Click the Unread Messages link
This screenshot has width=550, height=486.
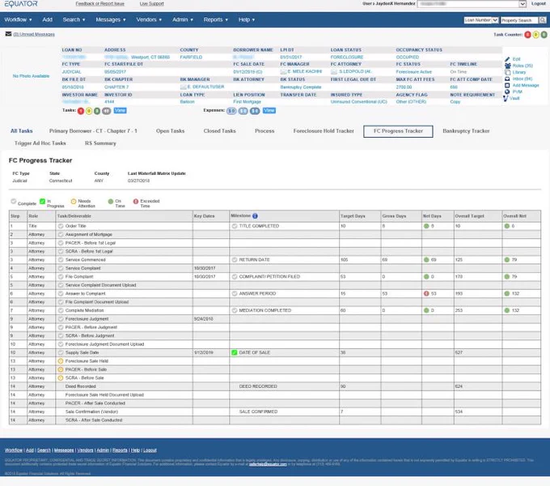click(x=34, y=34)
